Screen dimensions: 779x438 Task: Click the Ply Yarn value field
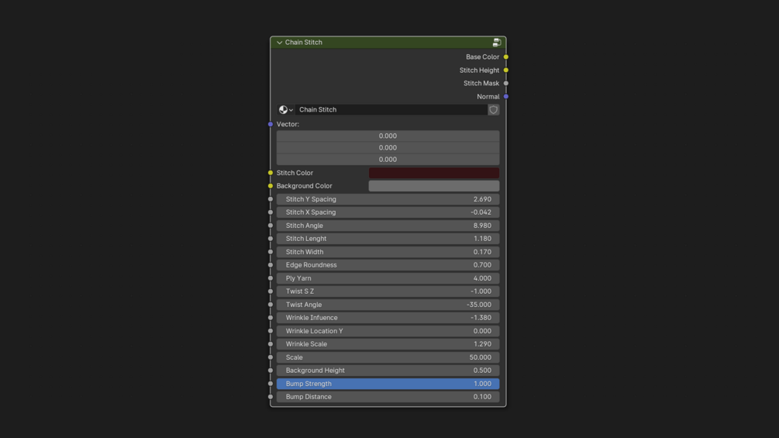click(388, 278)
